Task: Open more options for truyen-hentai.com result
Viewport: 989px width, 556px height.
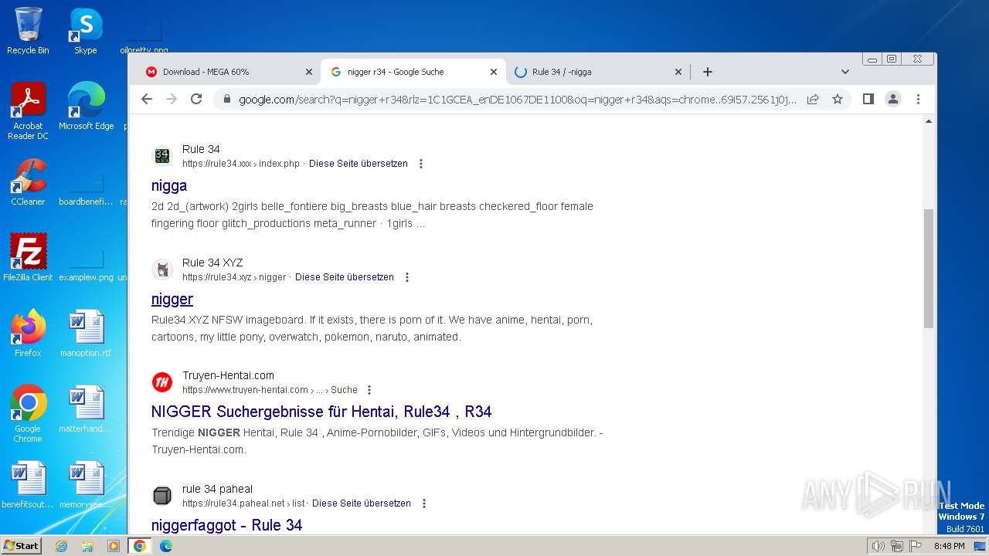Action: point(369,390)
